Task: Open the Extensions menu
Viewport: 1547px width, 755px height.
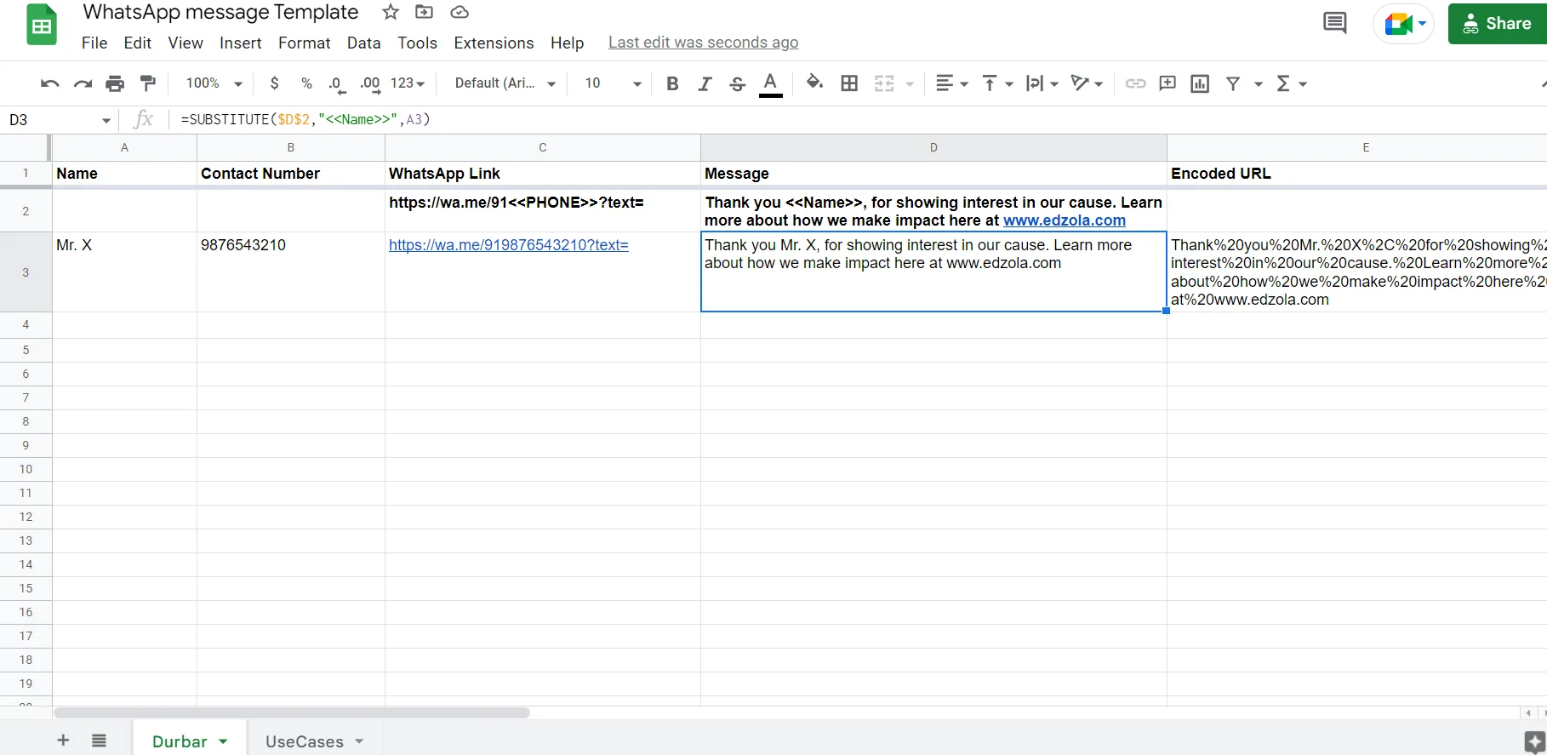Action: tap(494, 43)
